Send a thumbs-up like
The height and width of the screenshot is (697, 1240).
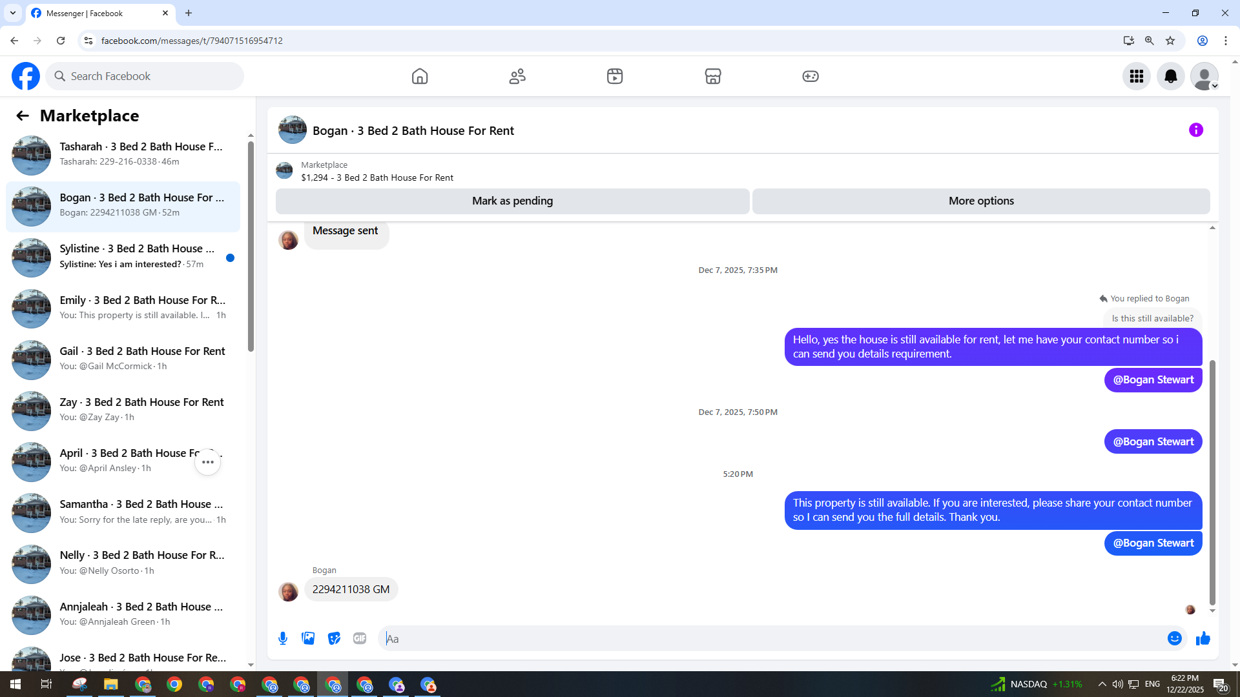coord(1203,638)
